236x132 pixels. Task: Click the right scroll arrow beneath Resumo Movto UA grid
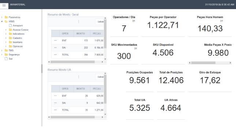[x=102, y=117]
